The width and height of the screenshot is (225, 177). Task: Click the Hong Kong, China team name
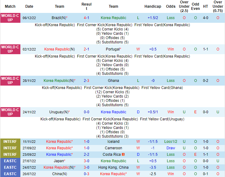(x=113, y=167)
